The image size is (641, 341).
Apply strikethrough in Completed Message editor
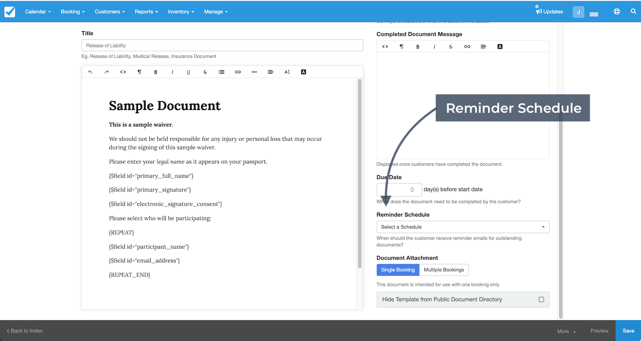point(451,46)
